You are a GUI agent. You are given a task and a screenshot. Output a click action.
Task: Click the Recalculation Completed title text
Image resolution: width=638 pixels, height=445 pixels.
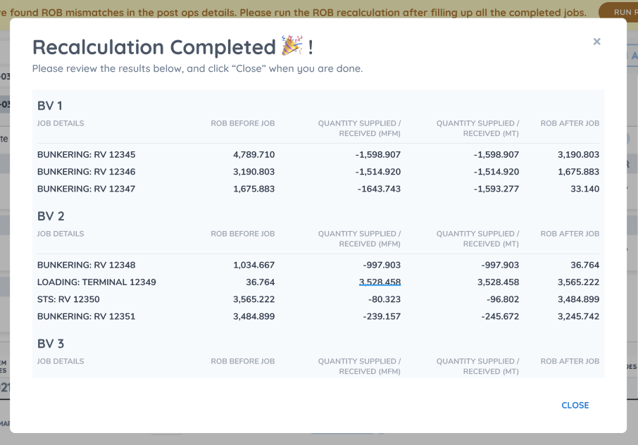point(154,47)
